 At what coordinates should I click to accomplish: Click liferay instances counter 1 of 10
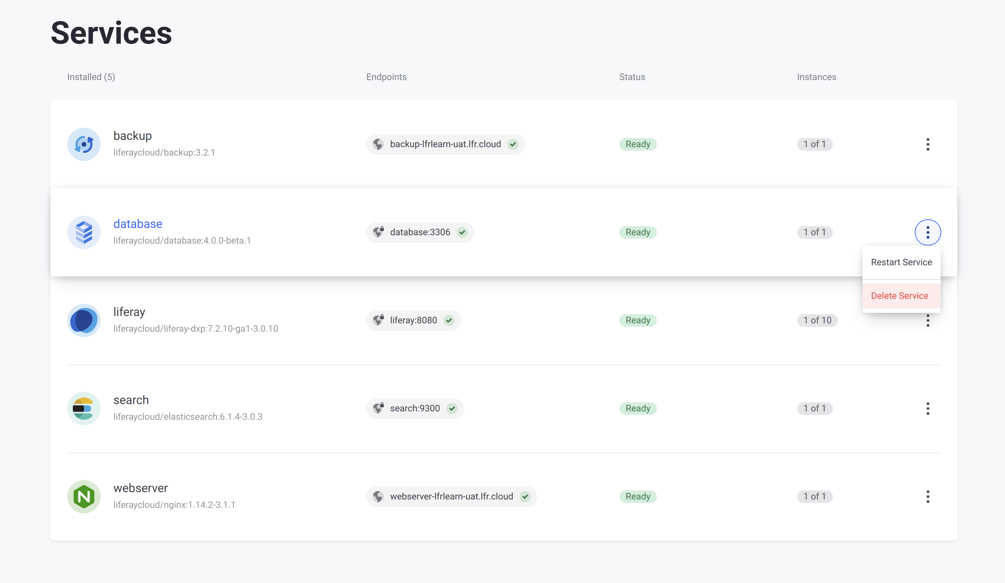coord(816,320)
